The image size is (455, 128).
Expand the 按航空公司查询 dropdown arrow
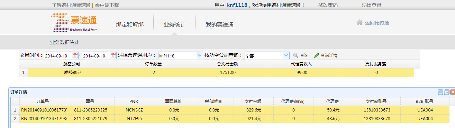click(x=286, y=55)
